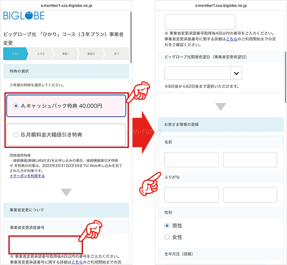
Task: Click the BIGLOBE logo
Action: coord(24,15)
